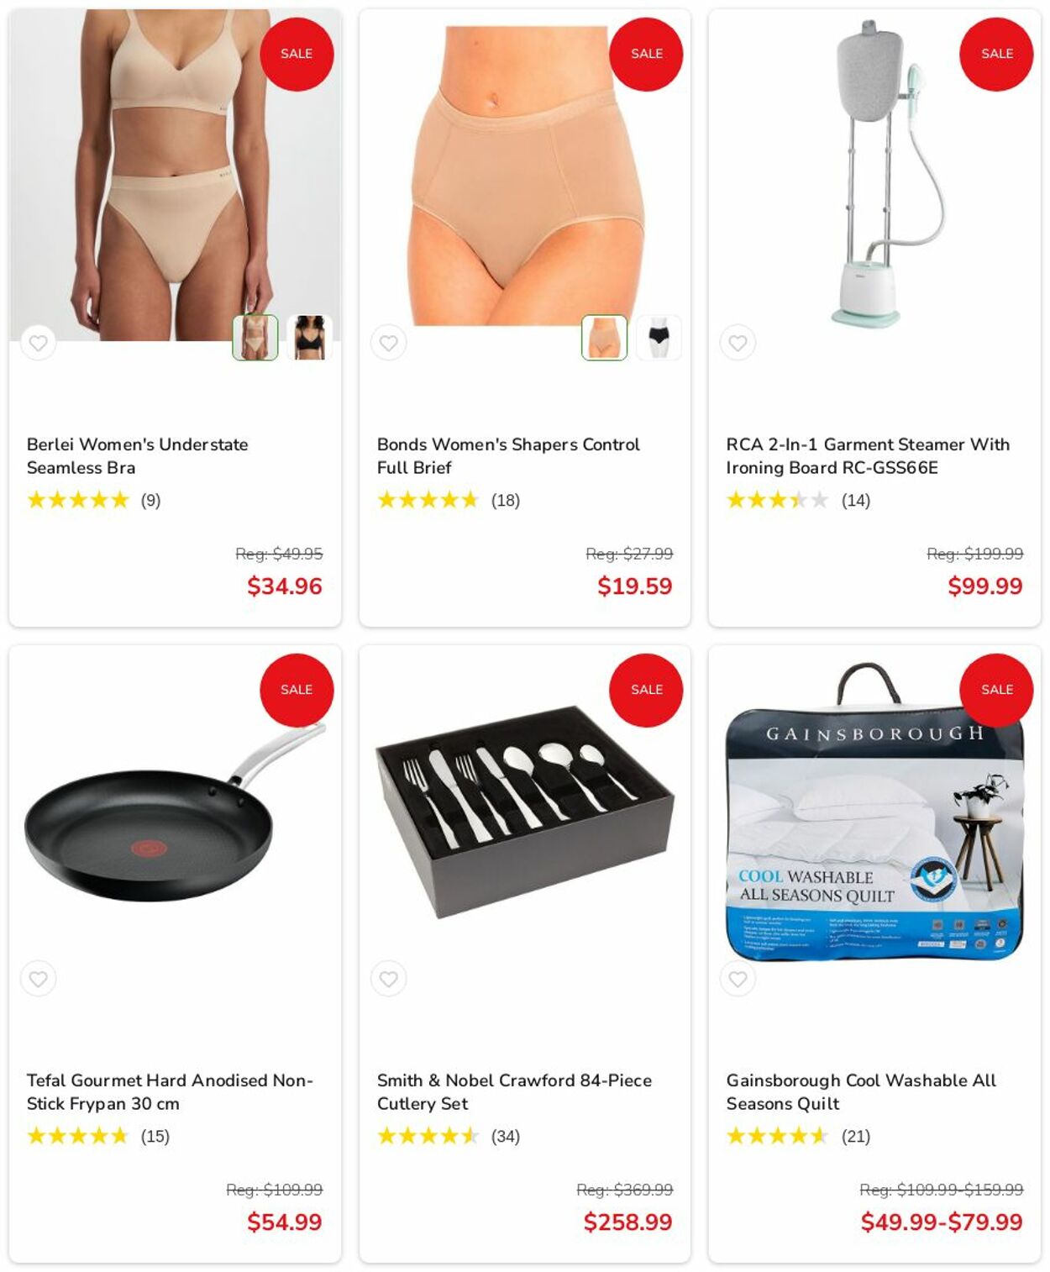
Task: Click heart icon on Tefal Gourmet Frypan
Action: pyautogui.click(x=38, y=979)
